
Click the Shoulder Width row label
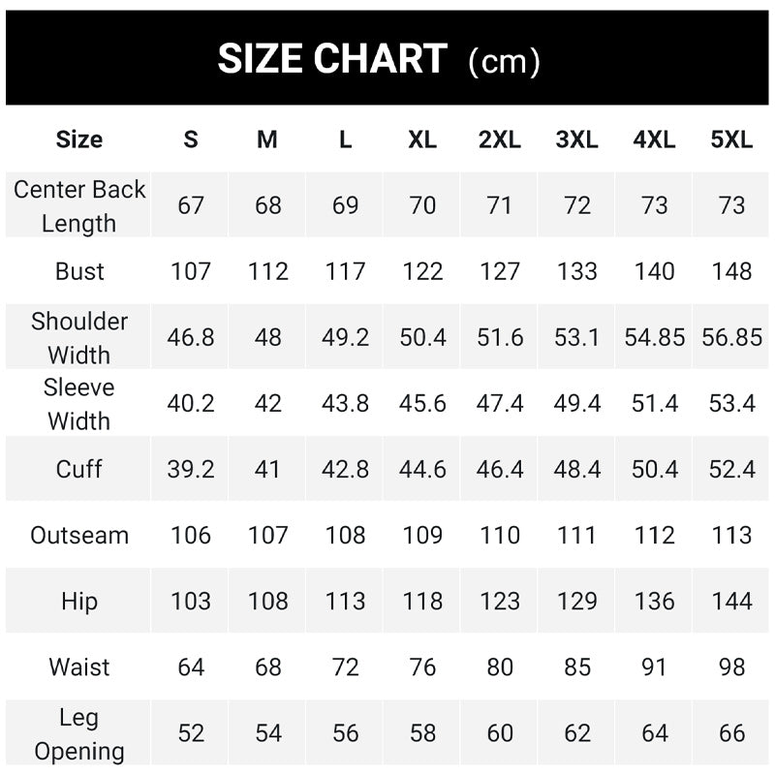click(x=79, y=337)
